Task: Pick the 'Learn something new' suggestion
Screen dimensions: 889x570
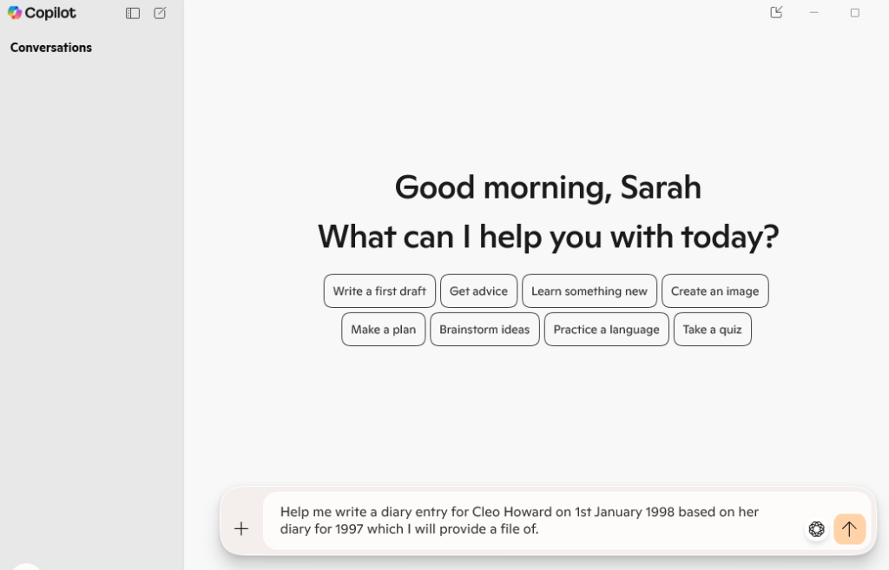Action: coord(589,292)
